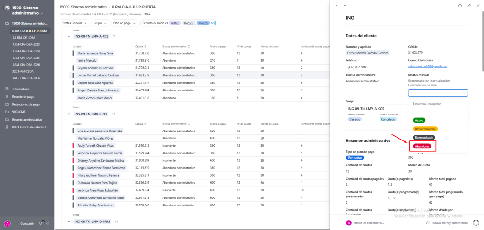Click the Compartir button
The height and width of the screenshot is (230, 484).
(27, 224)
